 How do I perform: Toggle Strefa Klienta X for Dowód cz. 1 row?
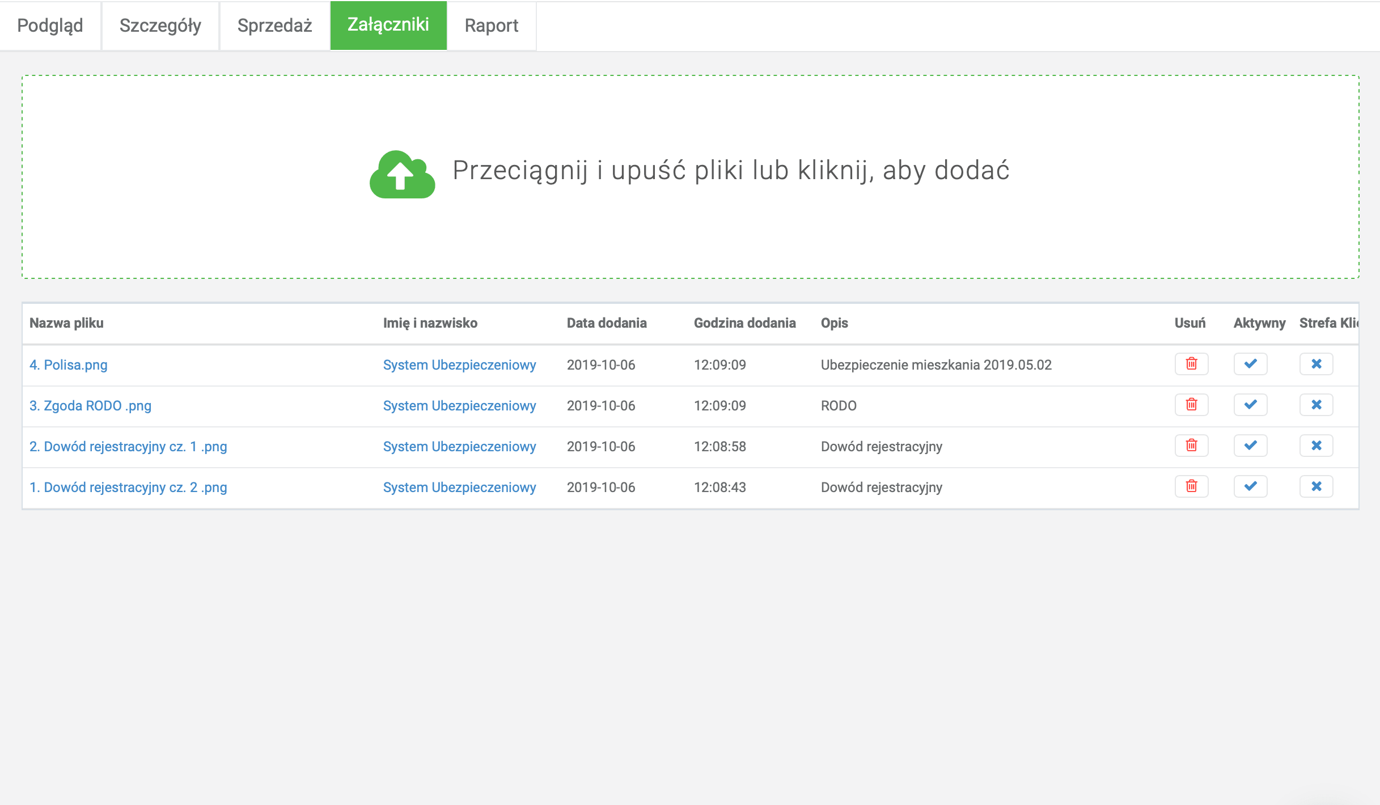pyautogui.click(x=1316, y=446)
